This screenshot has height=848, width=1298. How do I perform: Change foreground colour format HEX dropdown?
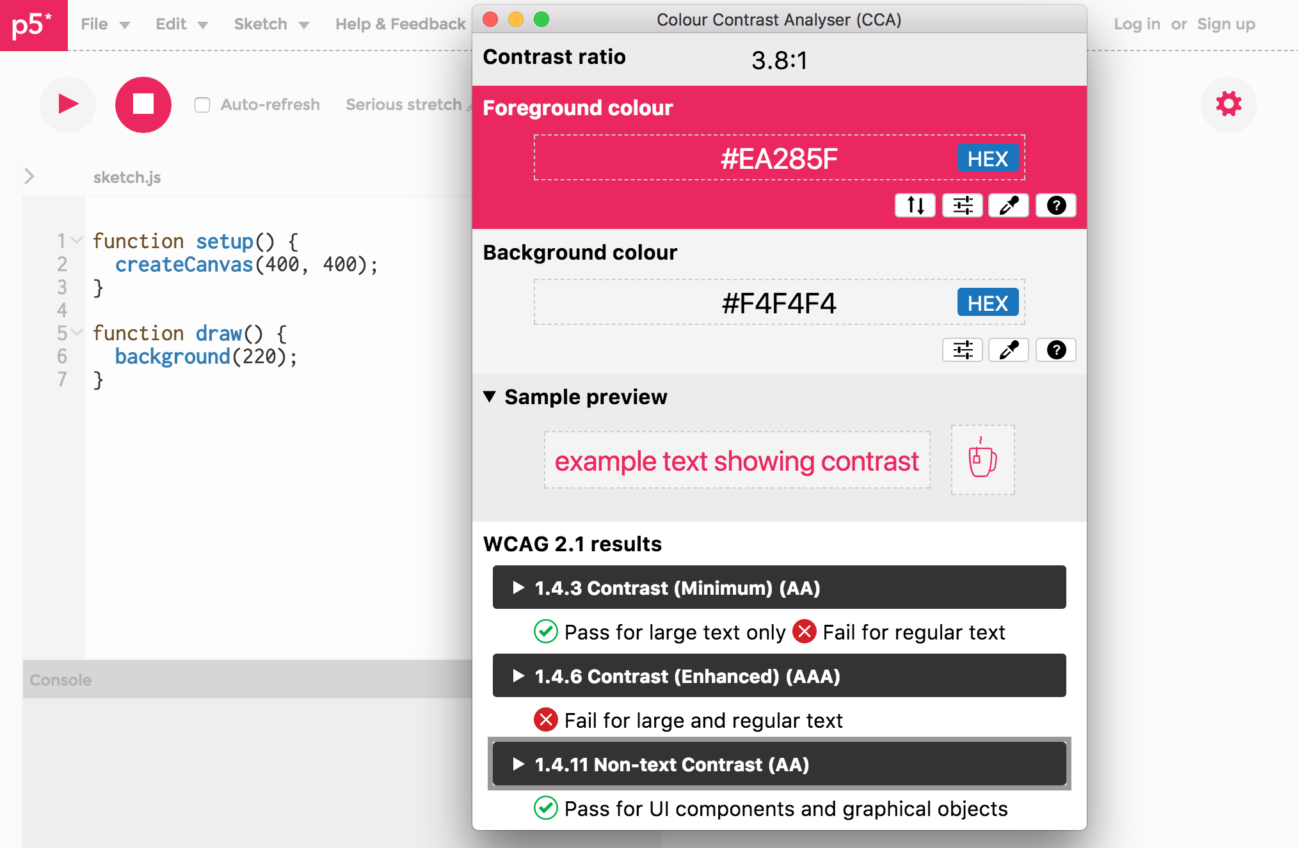(x=988, y=158)
